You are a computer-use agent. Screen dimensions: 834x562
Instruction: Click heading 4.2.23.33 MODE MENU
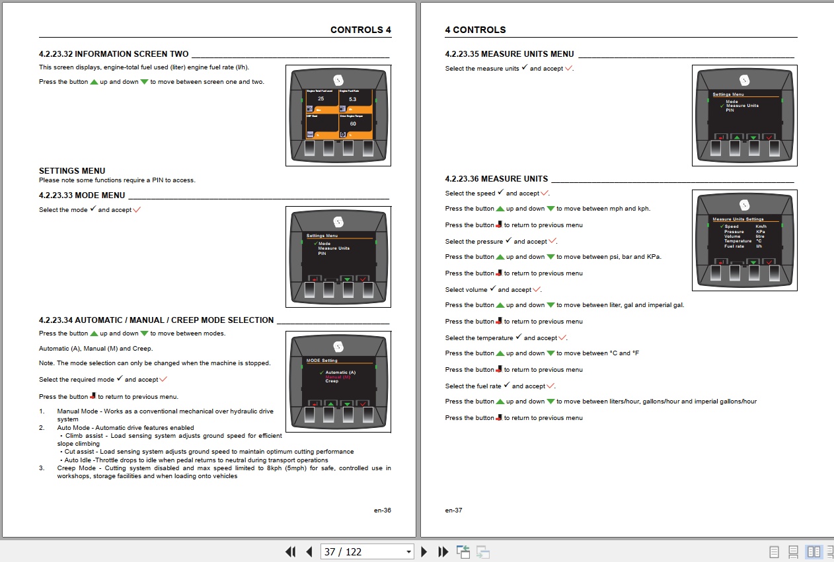(82, 195)
